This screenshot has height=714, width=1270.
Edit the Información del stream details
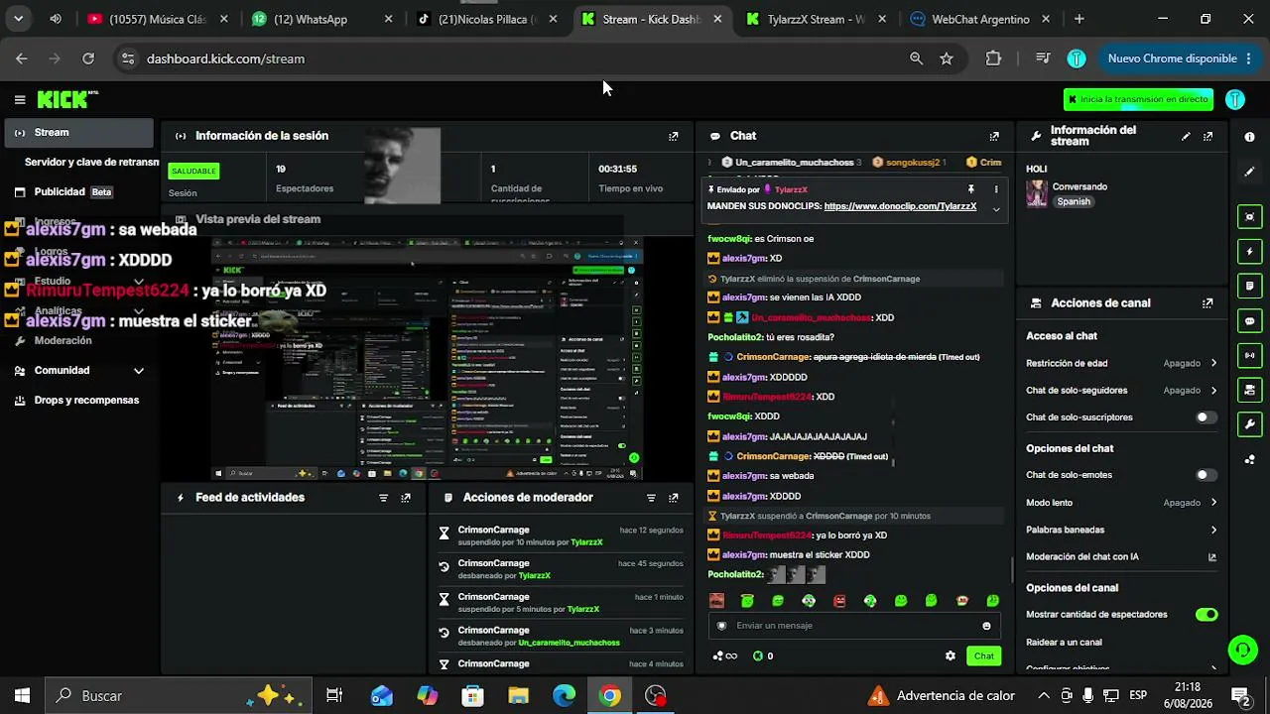(x=1186, y=136)
